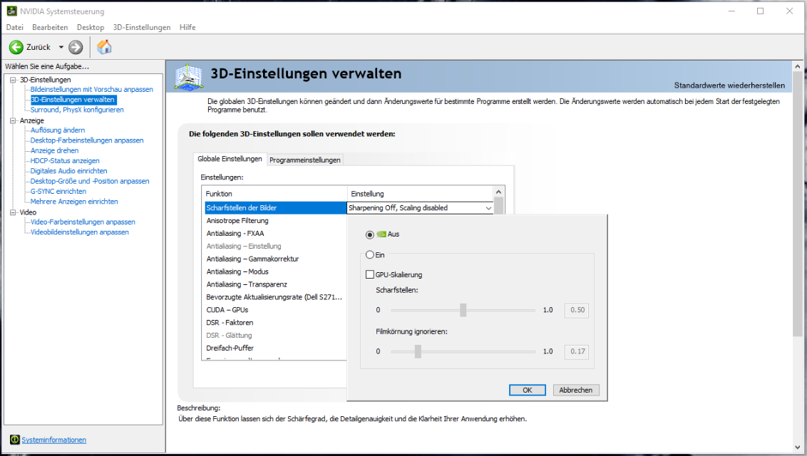Confirm with the OK button
Viewport: 807px width, 456px height.
coord(527,390)
